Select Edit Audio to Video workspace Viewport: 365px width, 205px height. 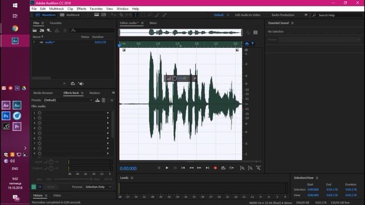[248, 15]
